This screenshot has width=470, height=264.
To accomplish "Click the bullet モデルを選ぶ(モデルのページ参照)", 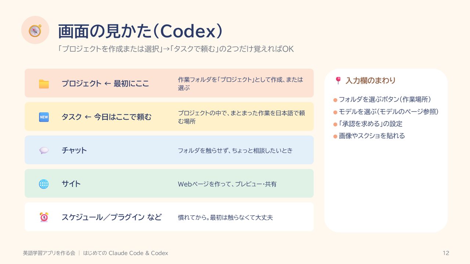I will 388,111.
